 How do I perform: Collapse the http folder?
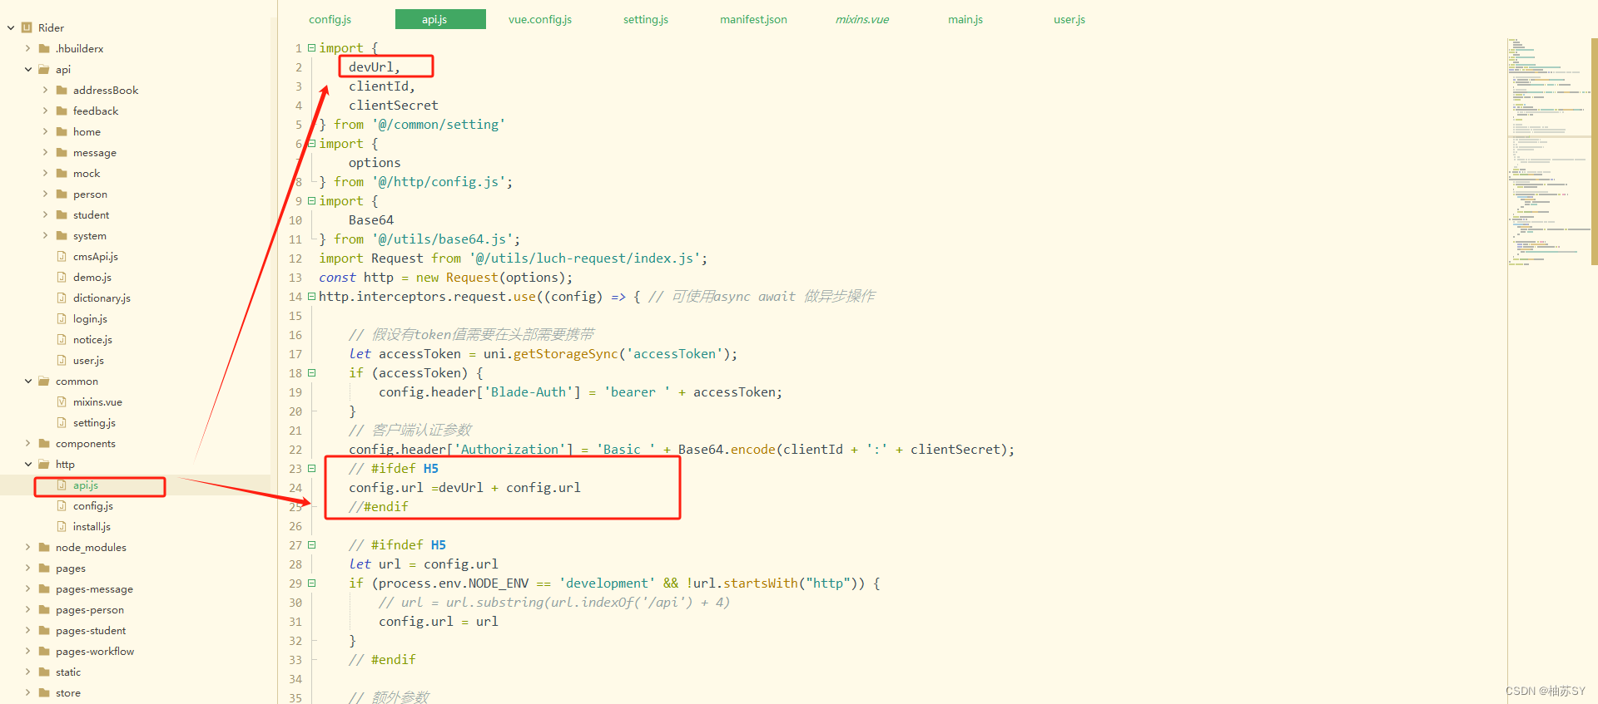pos(27,465)
